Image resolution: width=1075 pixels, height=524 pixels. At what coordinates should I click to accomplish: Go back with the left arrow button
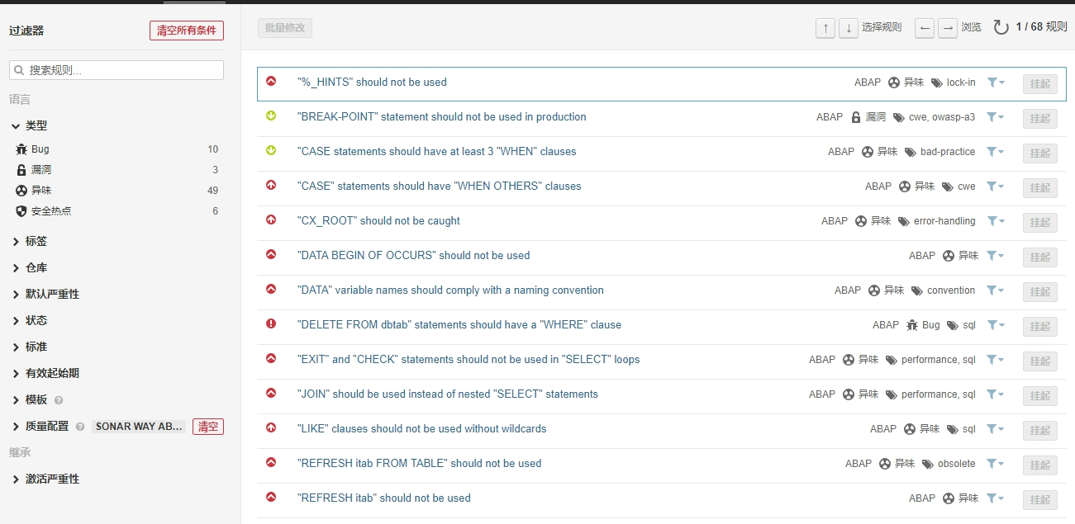pyautogui.click(x=925, y=27)
